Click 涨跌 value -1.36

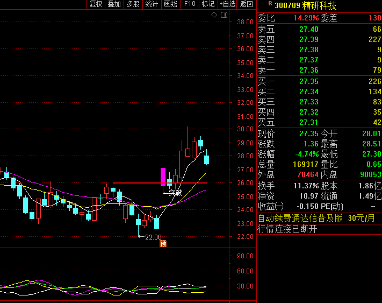click(x=309, y=144)
